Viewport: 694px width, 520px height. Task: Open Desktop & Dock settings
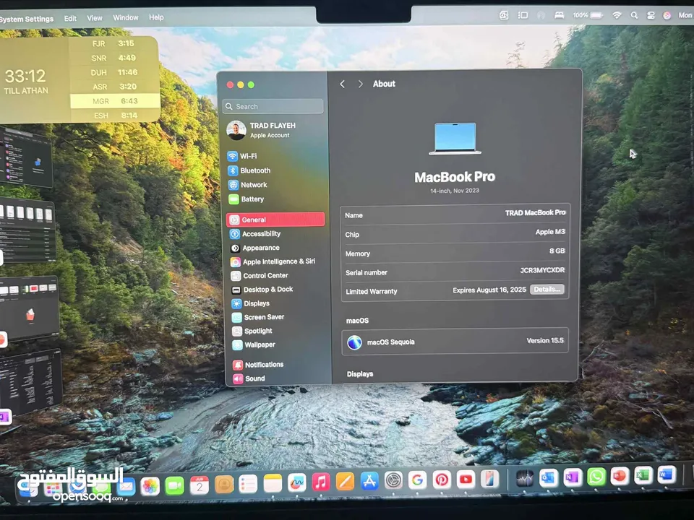coord(262,290)
